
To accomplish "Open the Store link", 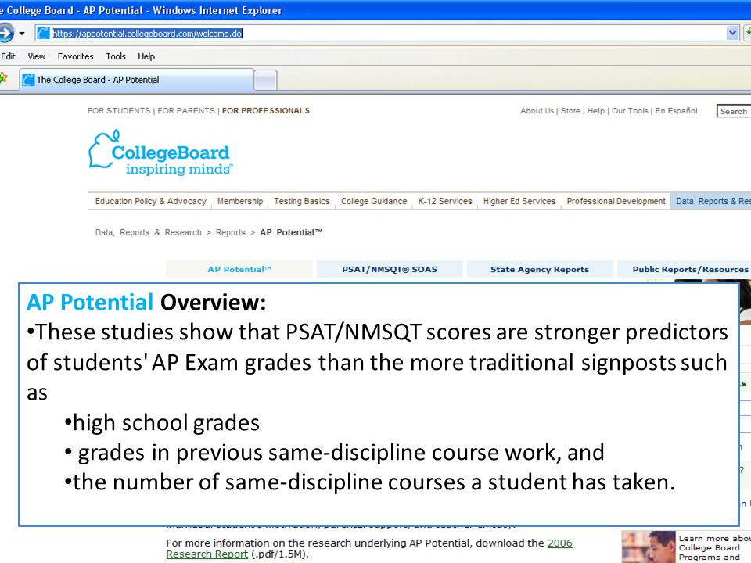I will (x=570, y=110).
